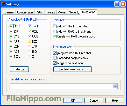Screen dimensions: 127x106
Task: Uncheck the ZIP association checkbox
Action: (x=11, y=31)
